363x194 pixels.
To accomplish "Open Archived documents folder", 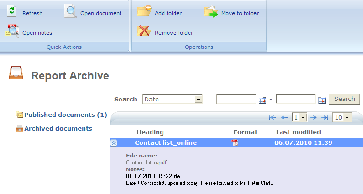I will (58, 128).
